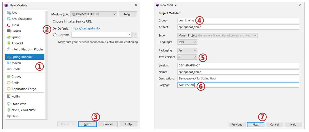Choose Gradle from the module type list
309x132 pixels.
pyautogui.click(x=16, y=69)
